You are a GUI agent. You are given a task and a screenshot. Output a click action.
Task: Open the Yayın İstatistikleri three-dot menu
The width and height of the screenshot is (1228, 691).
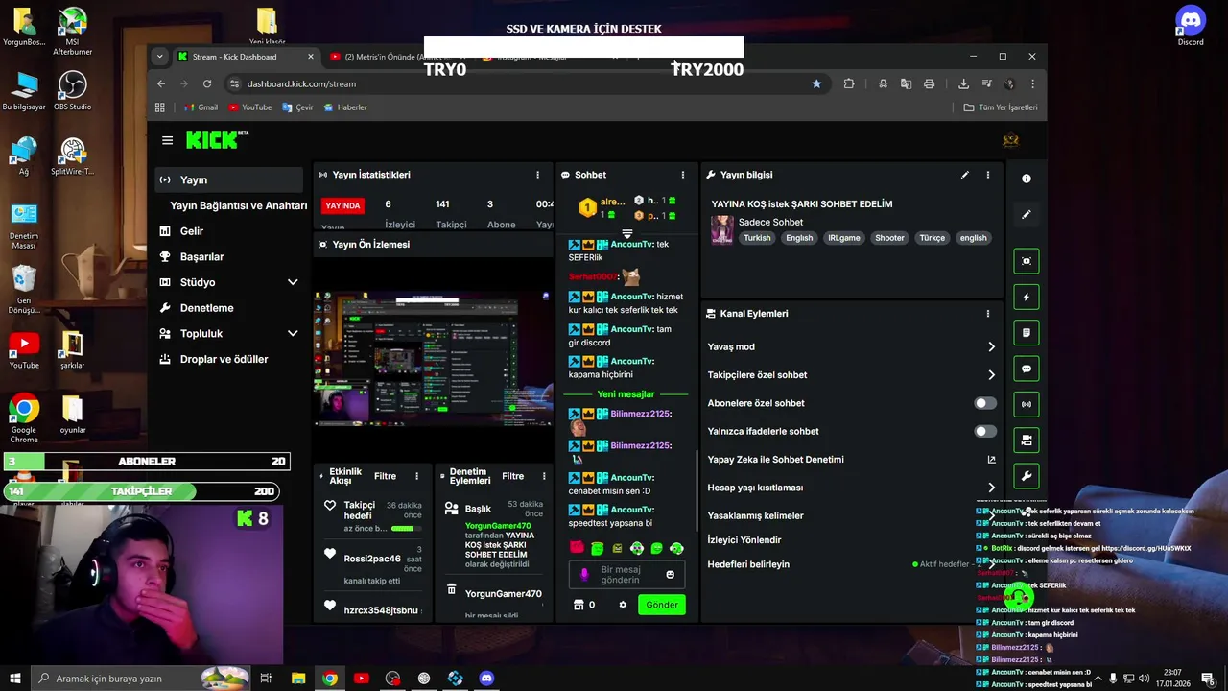537,175
